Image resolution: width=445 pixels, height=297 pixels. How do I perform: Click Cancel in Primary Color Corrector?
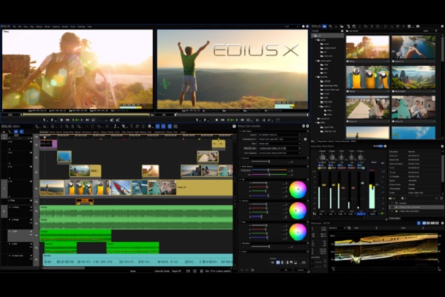point(300,270)
